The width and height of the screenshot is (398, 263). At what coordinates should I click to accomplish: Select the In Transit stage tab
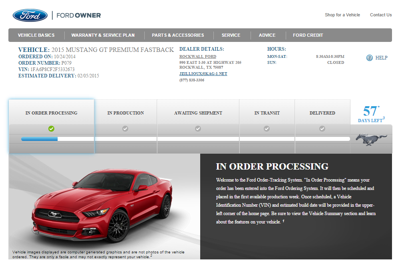[267, 113]
